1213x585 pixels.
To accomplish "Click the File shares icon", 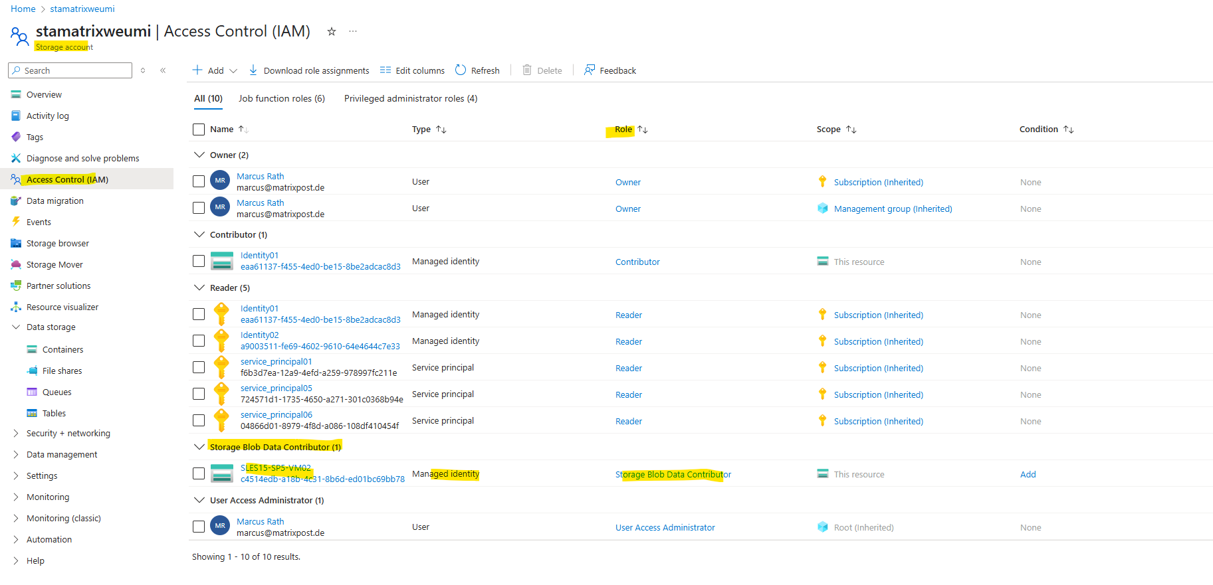I will point(32,371).
